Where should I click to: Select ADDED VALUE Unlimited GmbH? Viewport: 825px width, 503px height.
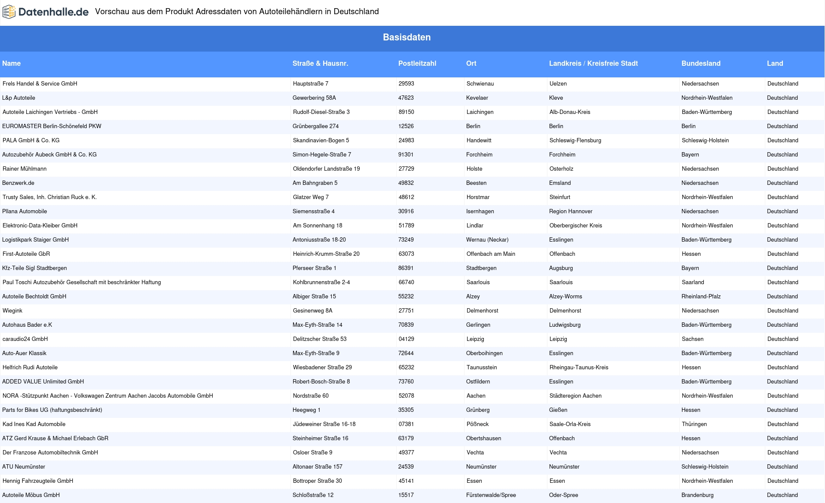[43, 382]
